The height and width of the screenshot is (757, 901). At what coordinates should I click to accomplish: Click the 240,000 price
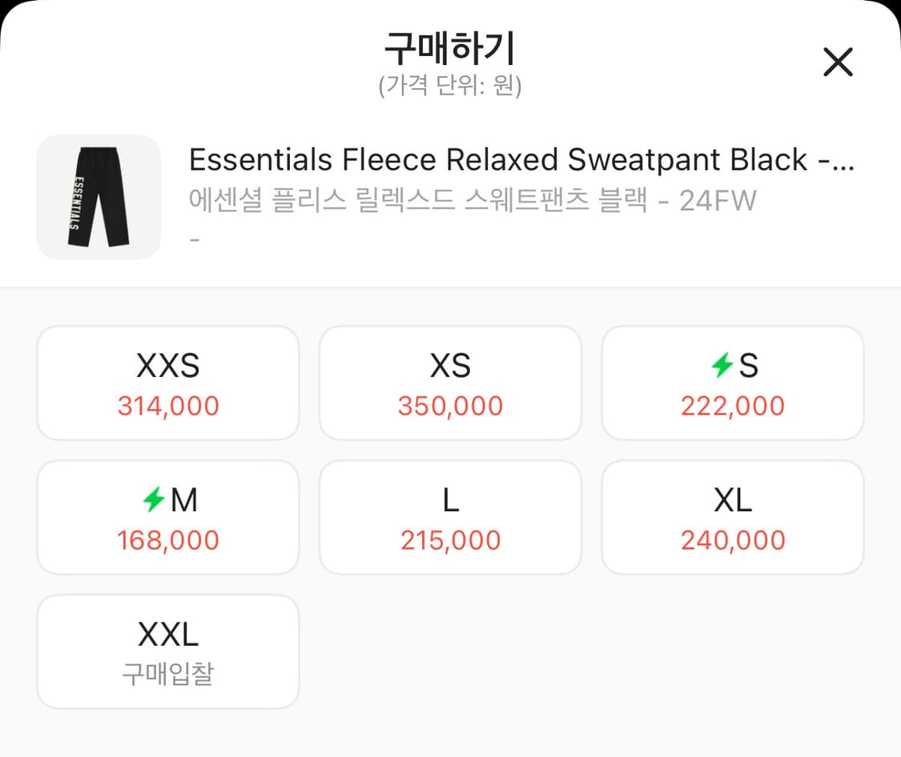pos(733,540)
